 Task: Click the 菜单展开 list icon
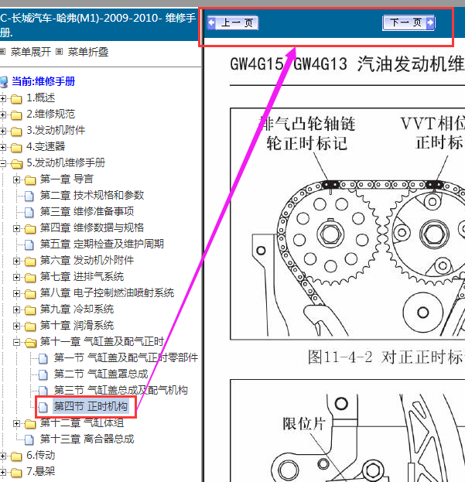(x=3, y=52)
